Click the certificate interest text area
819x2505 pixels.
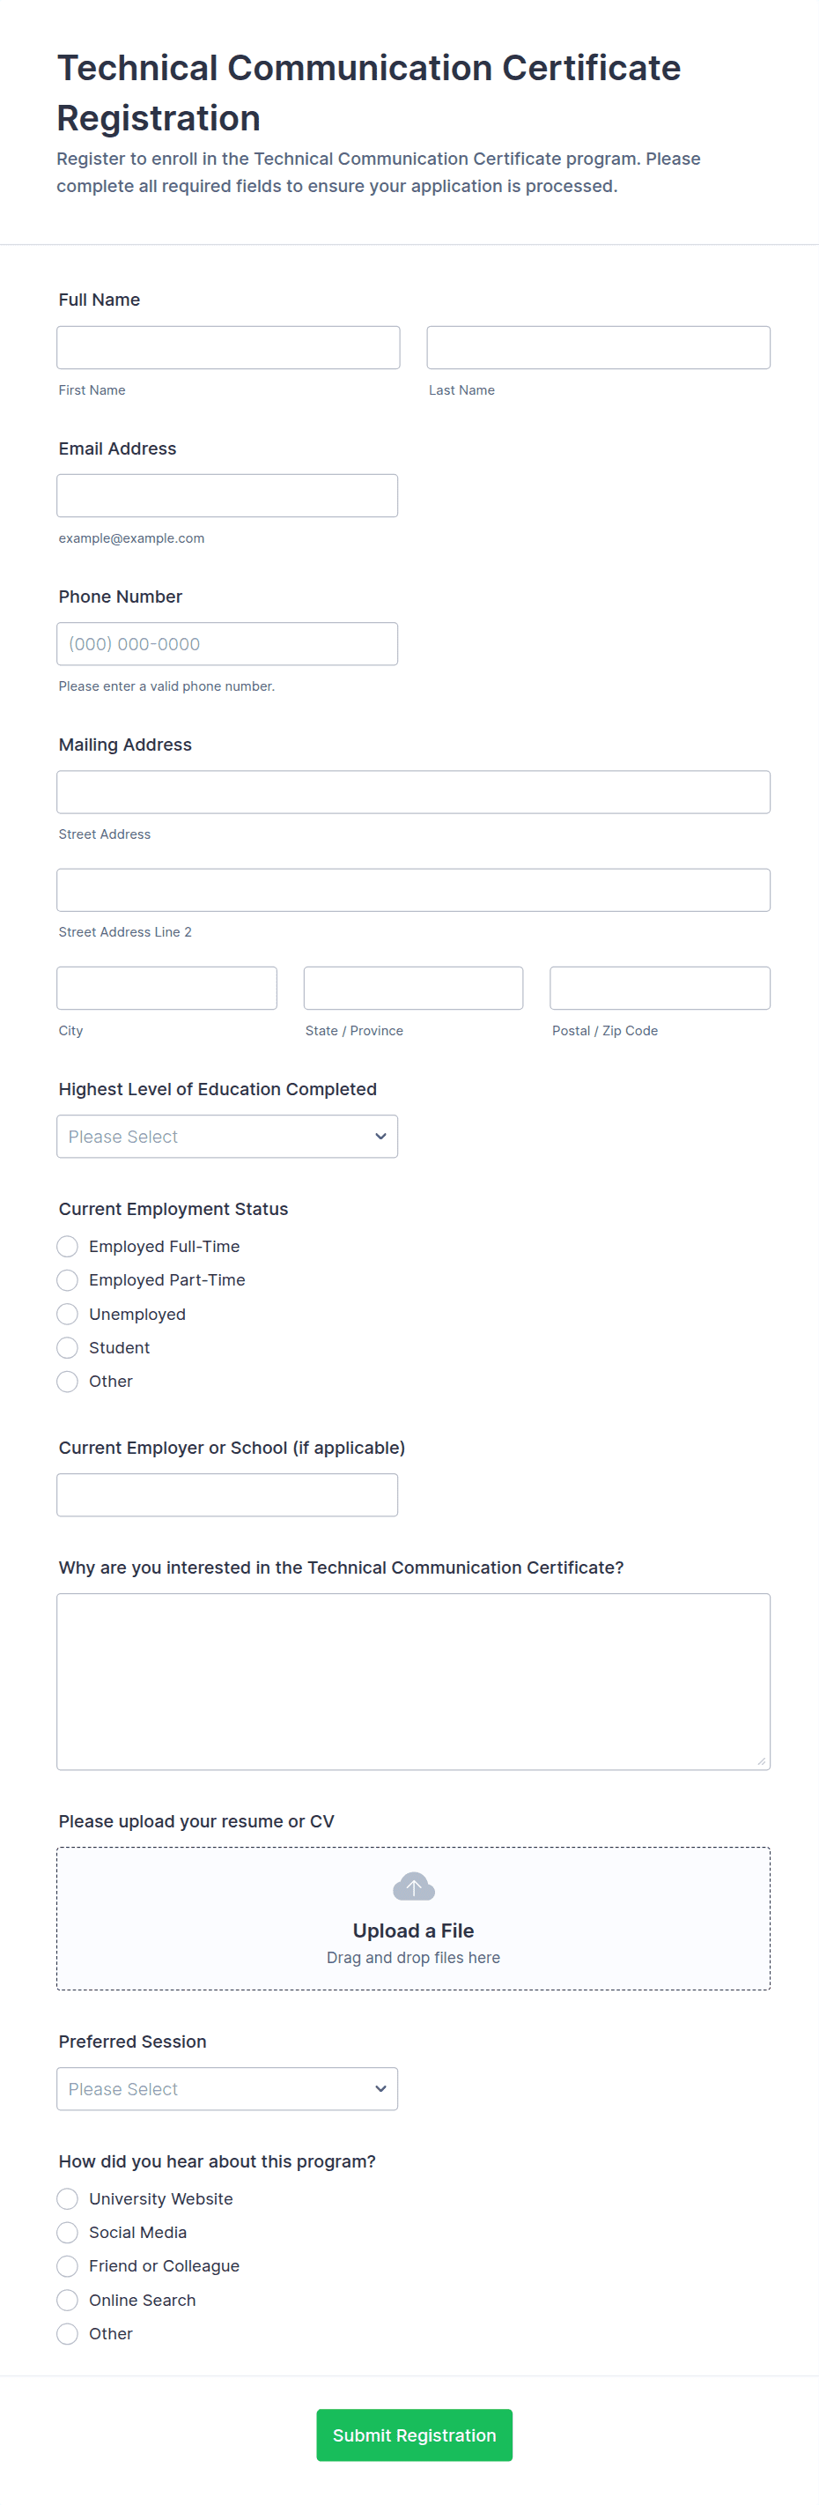413,1681
